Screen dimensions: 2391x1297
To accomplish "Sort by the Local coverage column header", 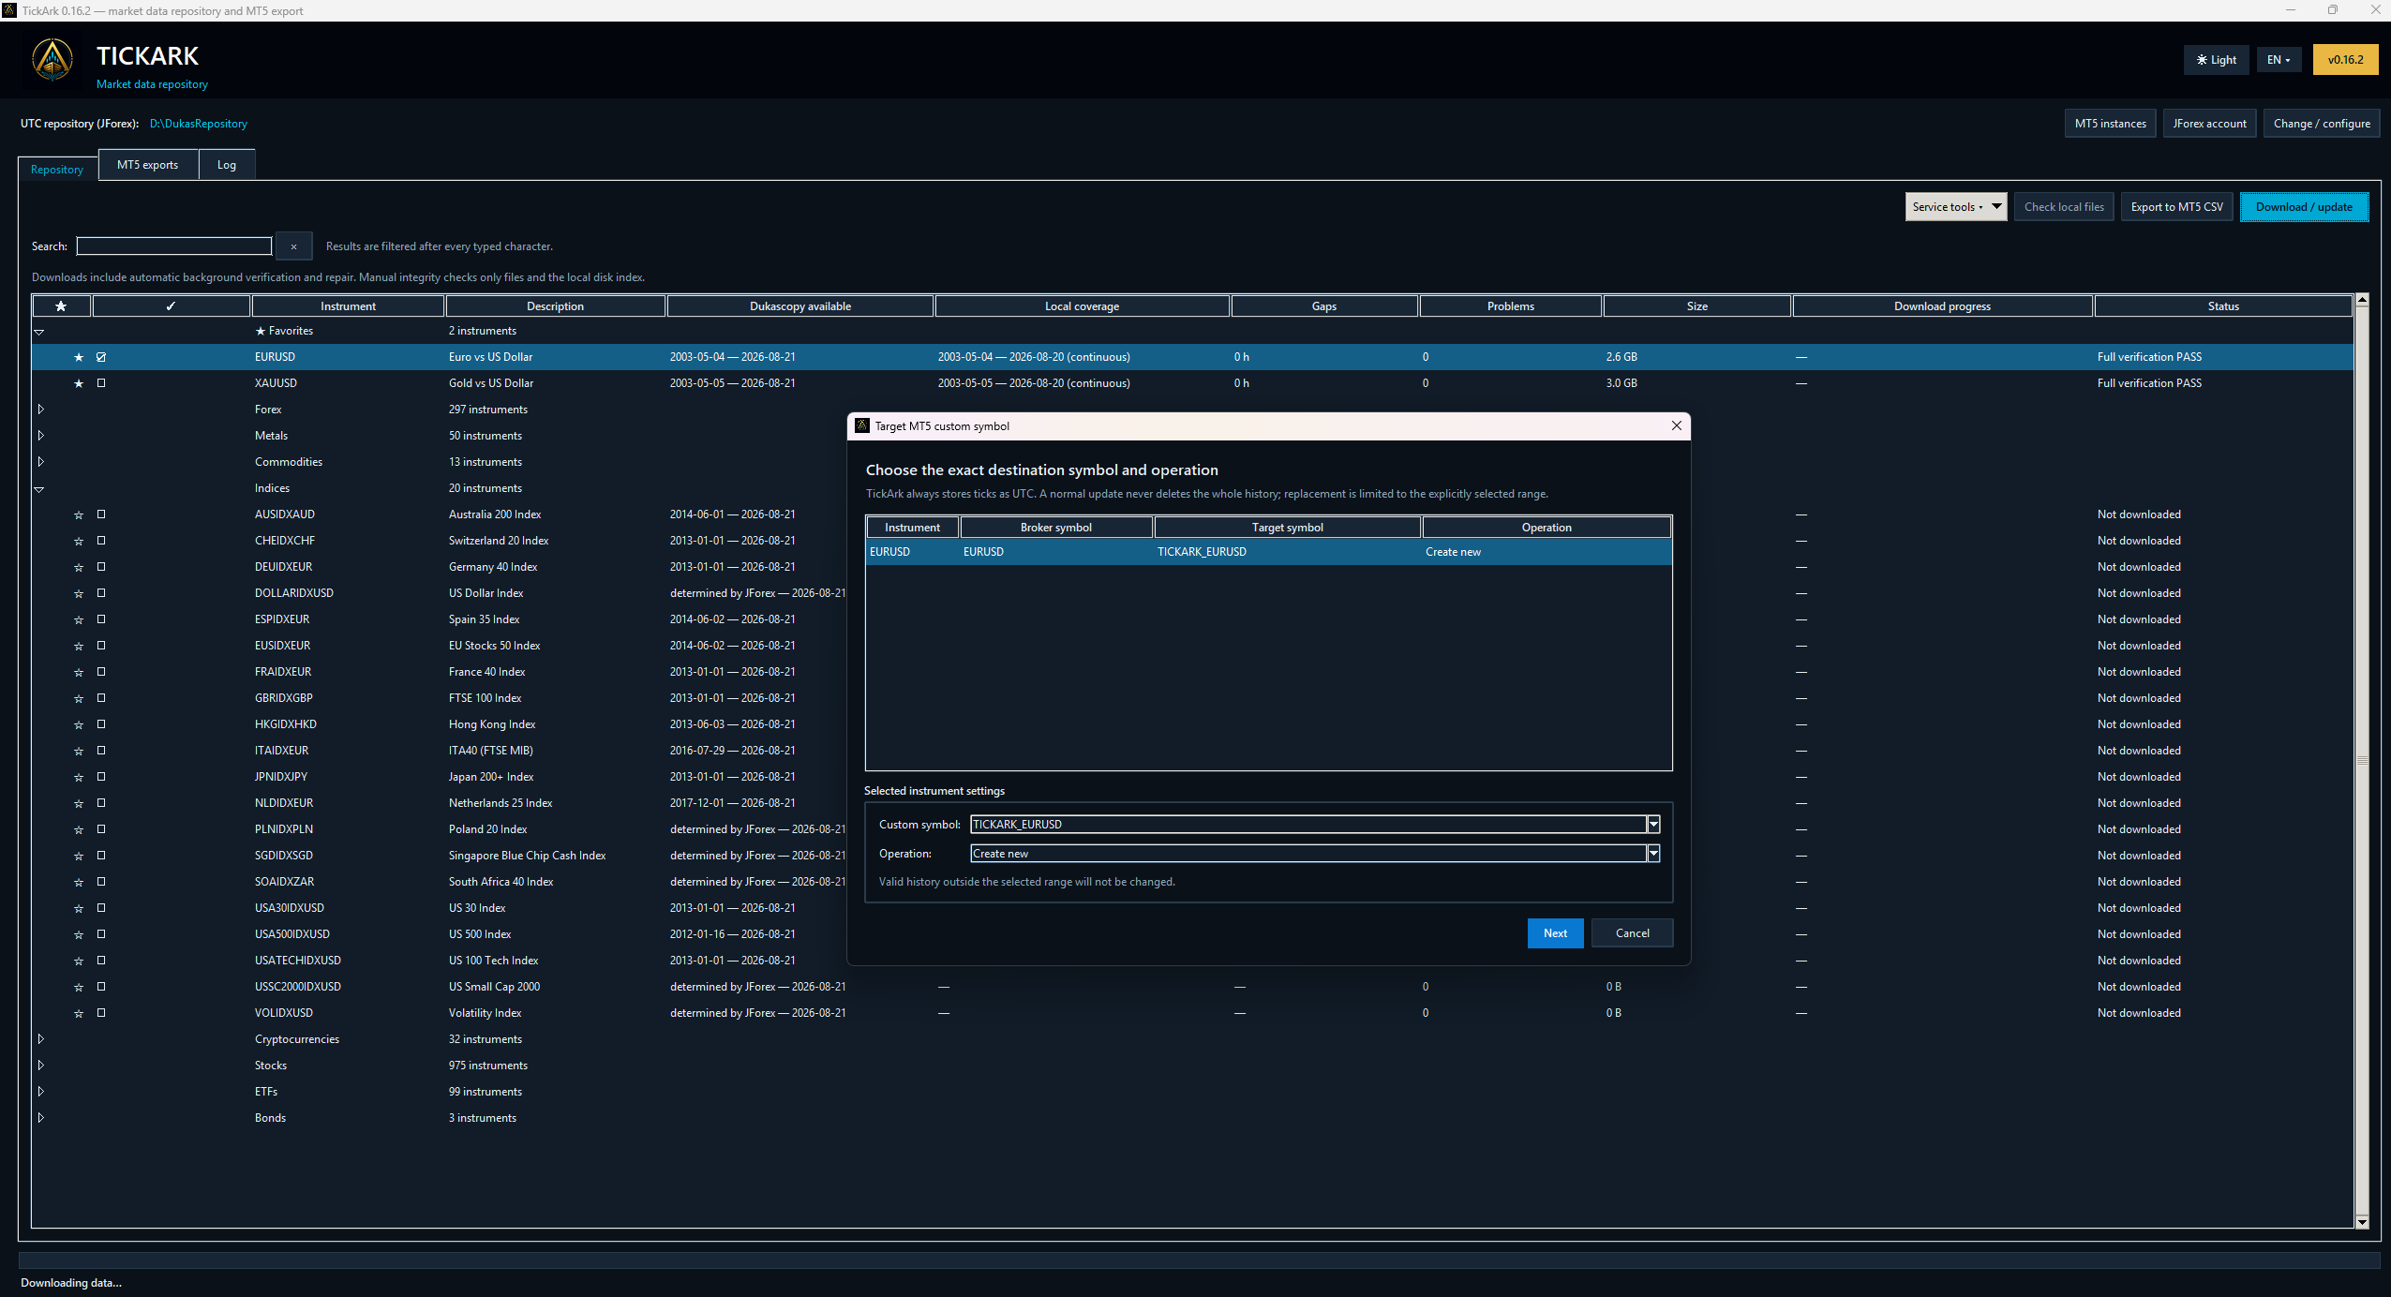I will 1082,306.
